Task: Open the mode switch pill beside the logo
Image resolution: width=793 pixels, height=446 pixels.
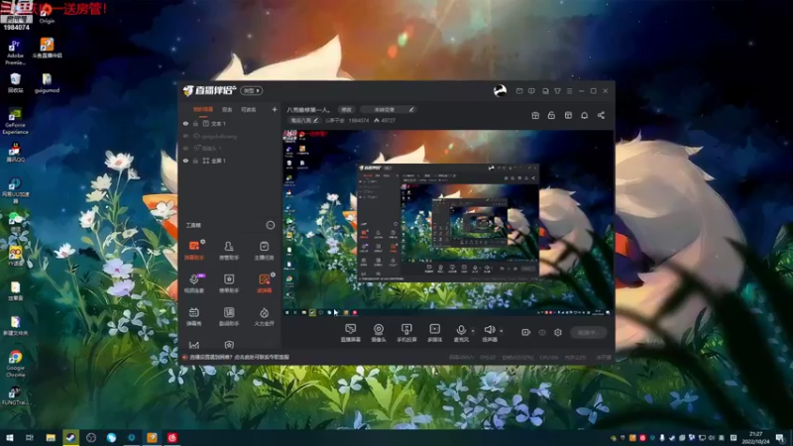Action: pos(252,90)
